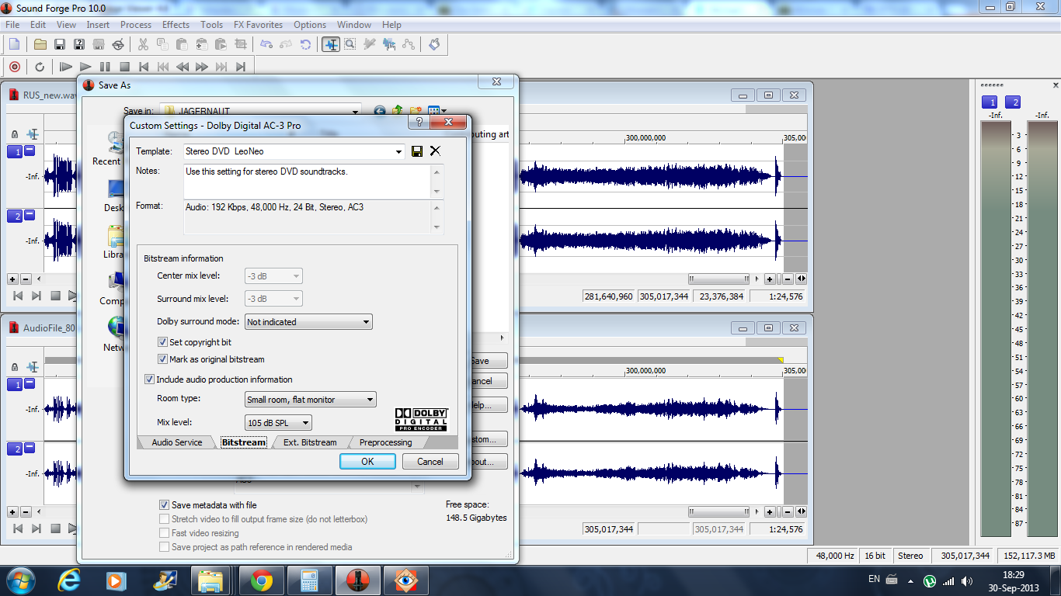1061x596 pixels.
Task: Click the dialog's question mark help icon
Action: tap(419, 123)
